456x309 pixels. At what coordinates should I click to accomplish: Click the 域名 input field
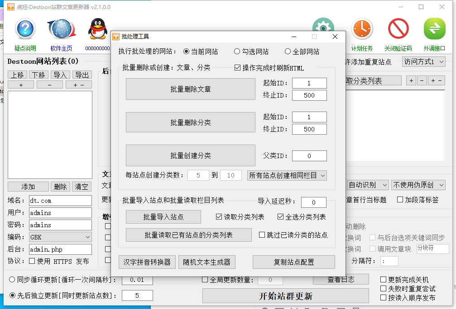click(x=60, y=201)
